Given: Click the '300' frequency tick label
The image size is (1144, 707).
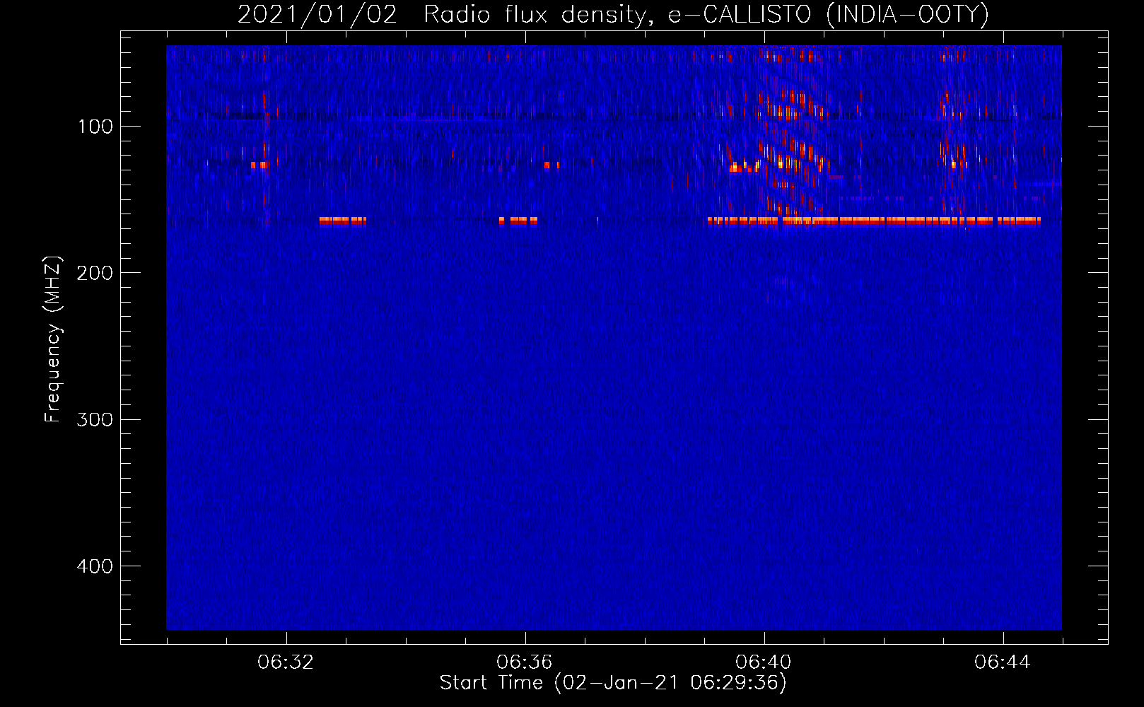Looking at the screenshot, I should [x=95, y=419].
